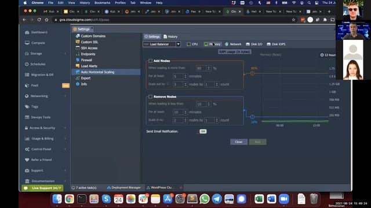Open the History tab
The image size is (371, 208).
[170, 36]
